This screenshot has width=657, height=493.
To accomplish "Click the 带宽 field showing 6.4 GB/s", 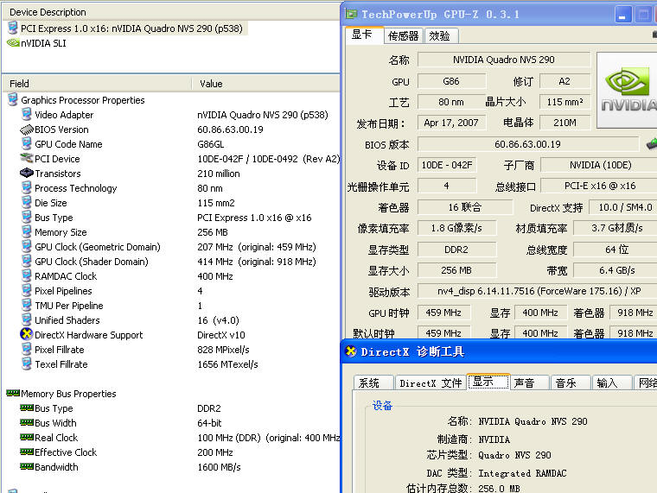I will tap(616, 270).
